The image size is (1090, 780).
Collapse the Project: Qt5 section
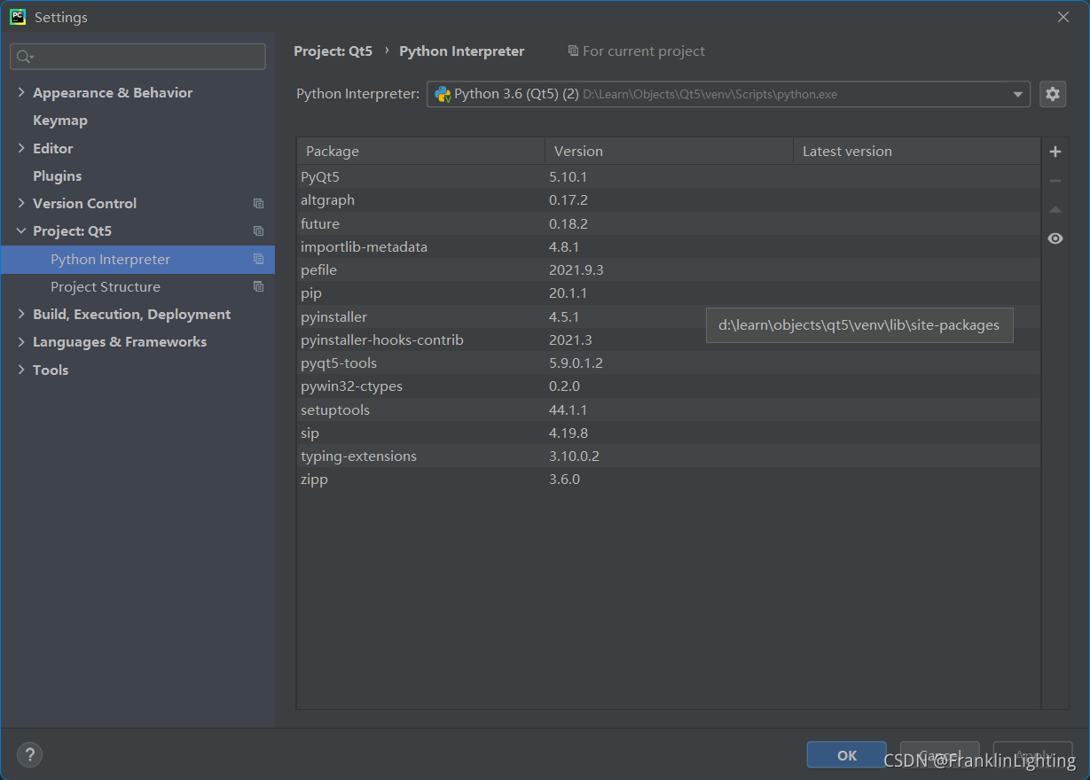pos(21,231)
